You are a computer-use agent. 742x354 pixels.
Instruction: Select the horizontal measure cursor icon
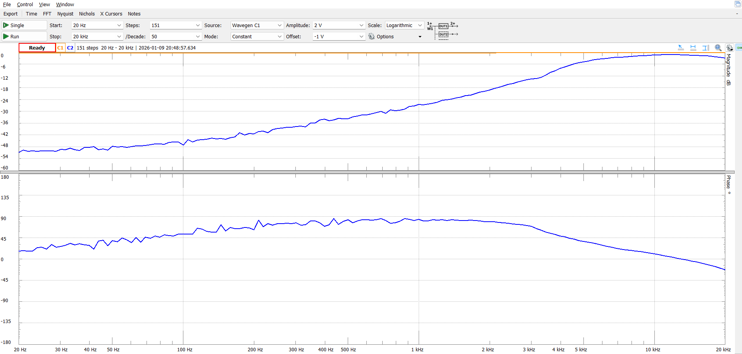(693, 48)
